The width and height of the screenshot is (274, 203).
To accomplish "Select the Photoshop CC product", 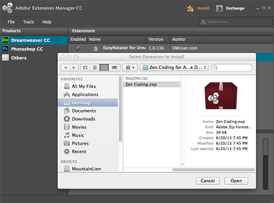I will (x=34, y=49).
